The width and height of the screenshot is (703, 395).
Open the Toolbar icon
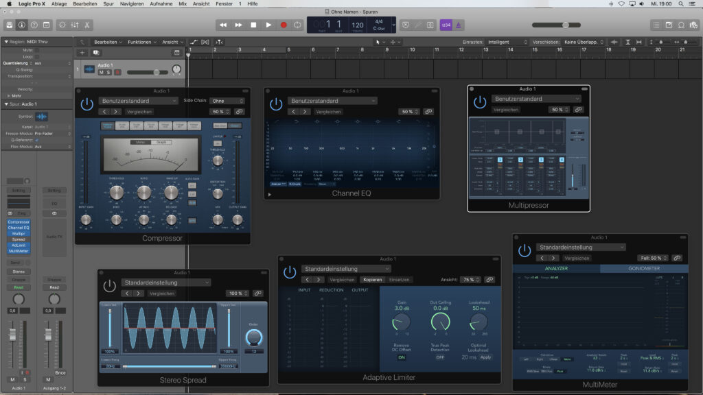(46, 25)
